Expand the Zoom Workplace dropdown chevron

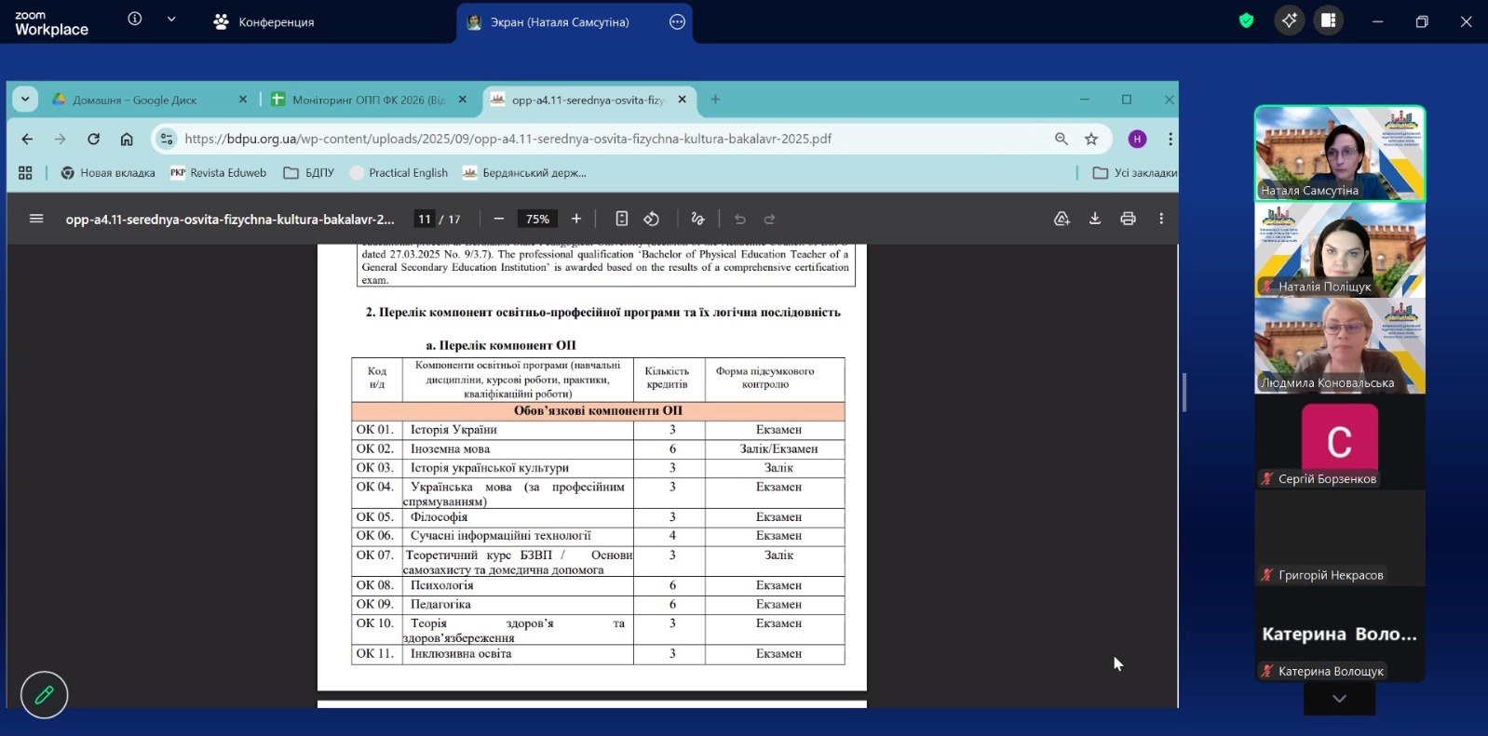coord(171,19)
